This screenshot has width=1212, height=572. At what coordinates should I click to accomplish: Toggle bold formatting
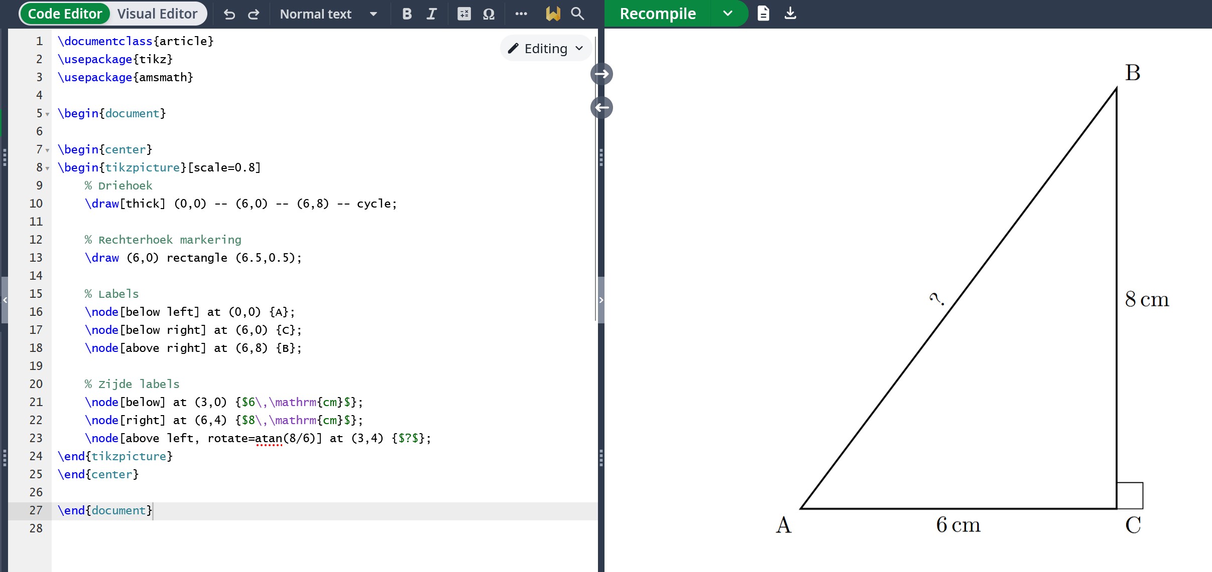click(407, 14)
